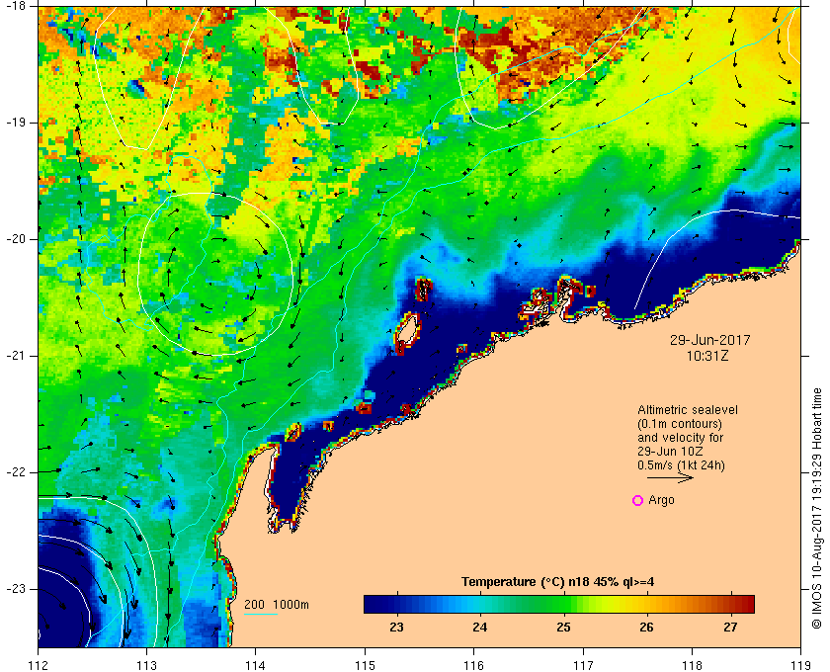Click the -19 latitude axis label
The width and height of the screenshot is (830, 672).
[x=16, y=123]
